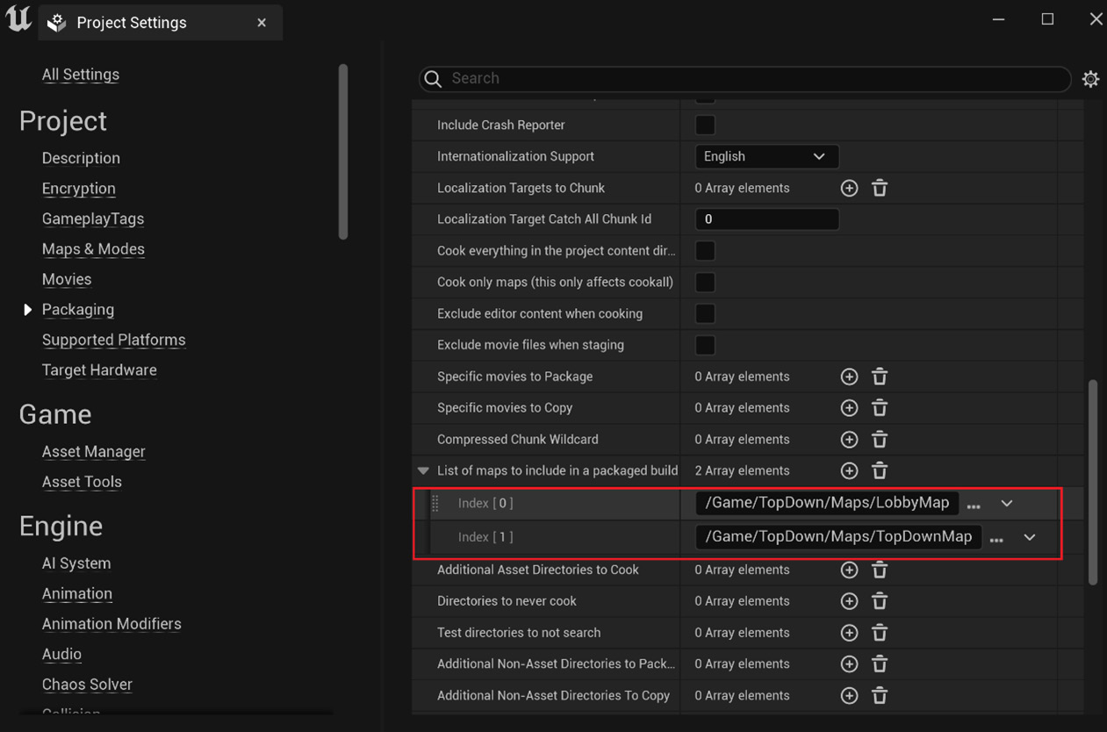Open Audio engine settings

click(61, 655)
